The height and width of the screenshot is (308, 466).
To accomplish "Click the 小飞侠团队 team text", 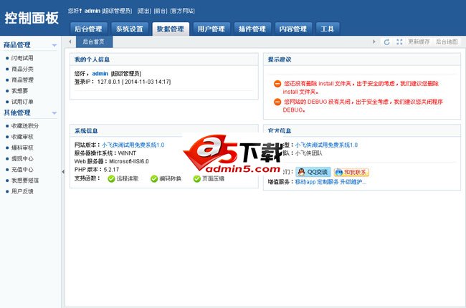I will click(x=308, y=153).
